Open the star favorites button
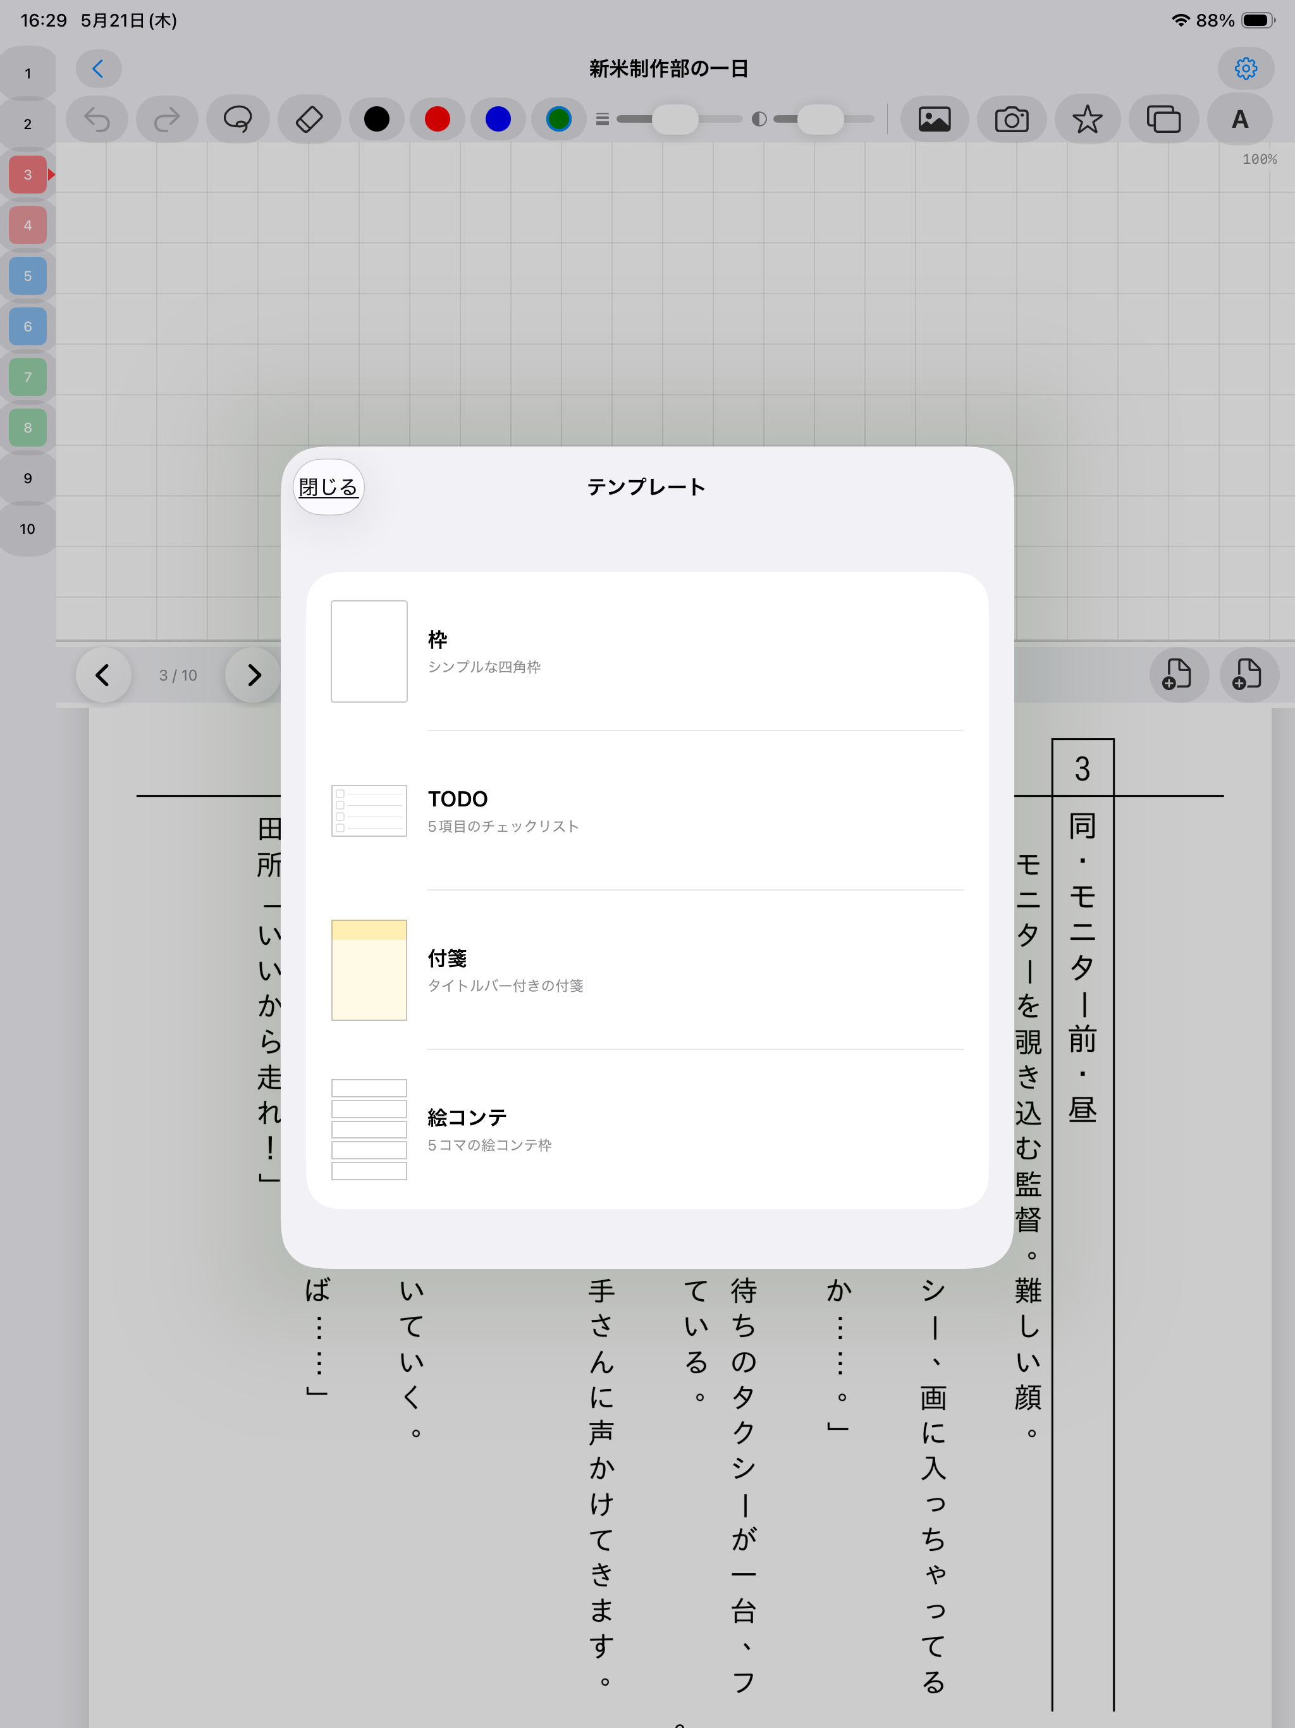The width and height of the screenshot is (1295, 1728). click(1087, 120)
